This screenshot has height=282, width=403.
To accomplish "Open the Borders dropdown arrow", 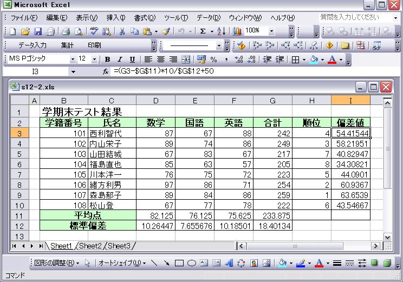I will point(304,60).
